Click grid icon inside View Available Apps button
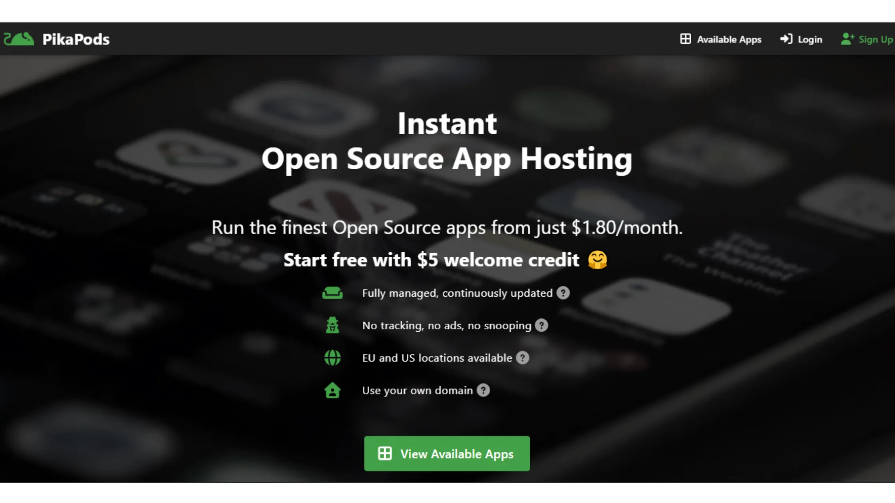This screenshot has width=895, height=503. (385, 453)
